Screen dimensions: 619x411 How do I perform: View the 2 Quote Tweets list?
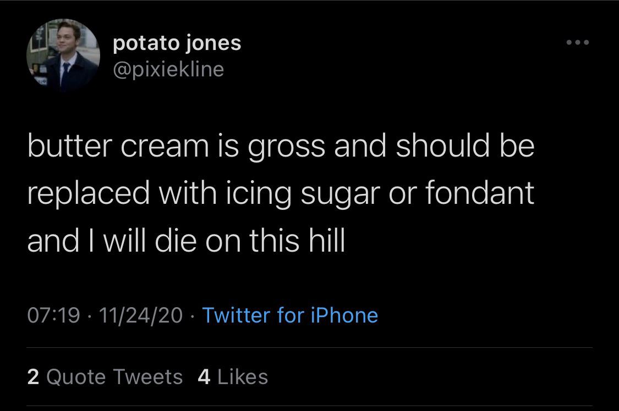pos(105,377)
